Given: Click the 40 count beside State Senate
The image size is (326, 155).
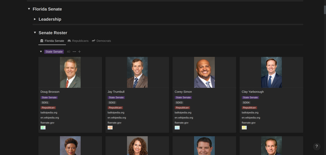Looking at the screenshot, I should [x=68, y=52].
